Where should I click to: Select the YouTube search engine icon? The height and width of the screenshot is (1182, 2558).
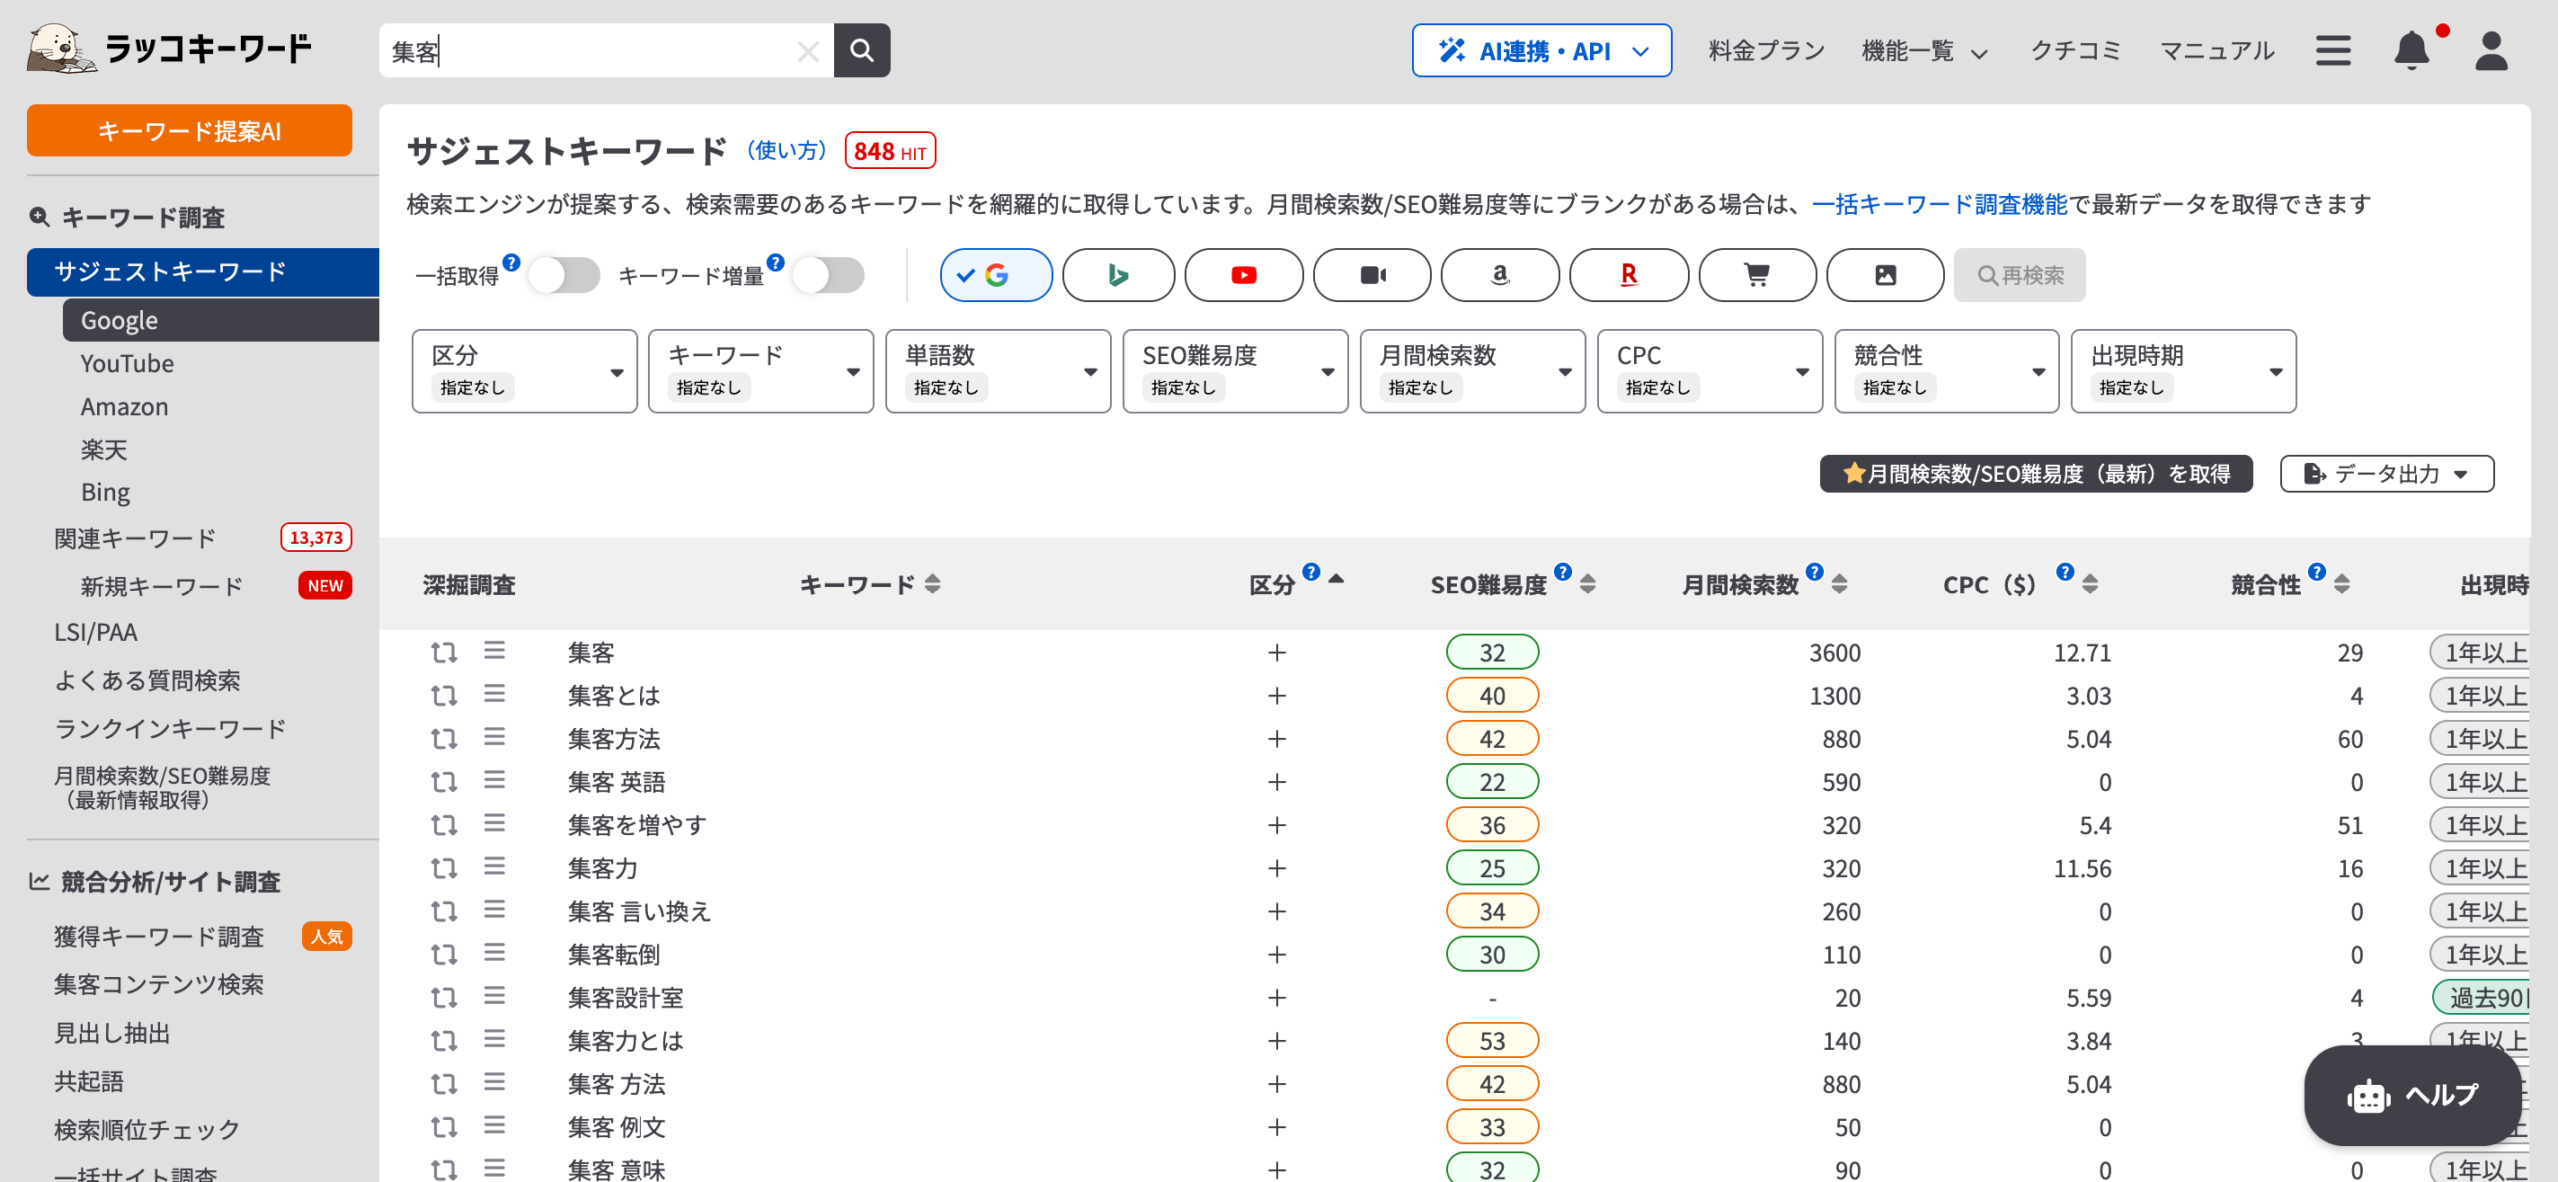[1244, 275]
